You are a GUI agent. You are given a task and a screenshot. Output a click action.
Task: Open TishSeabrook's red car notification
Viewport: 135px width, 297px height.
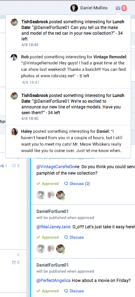(68, 33)
